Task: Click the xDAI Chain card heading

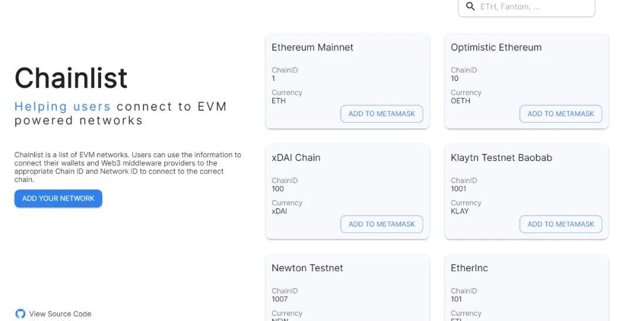Action: (296, 158)
